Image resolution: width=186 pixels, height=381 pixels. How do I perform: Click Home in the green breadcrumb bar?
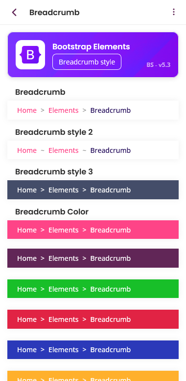(x=27, y=289)
